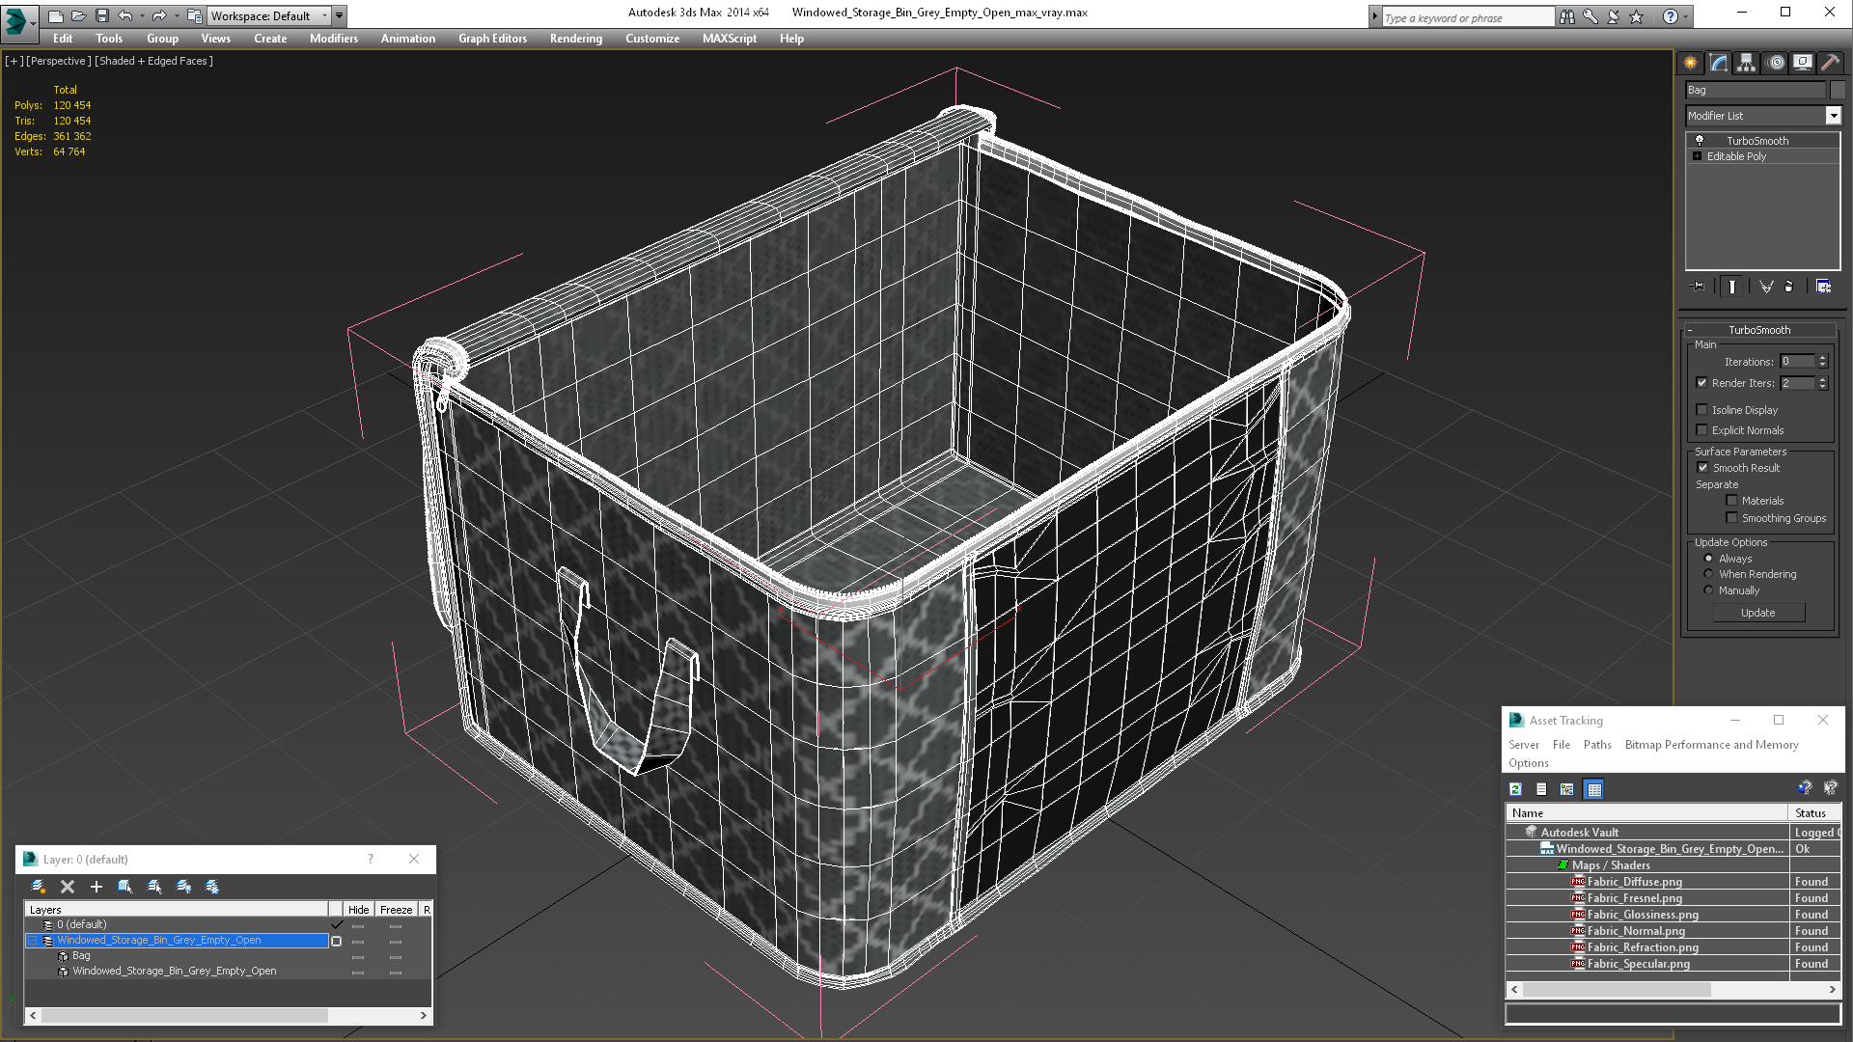The image size is (1853, 1042).
Task: Click Select Highlighted Objects and Layers icon
Action: coord(125,887)
